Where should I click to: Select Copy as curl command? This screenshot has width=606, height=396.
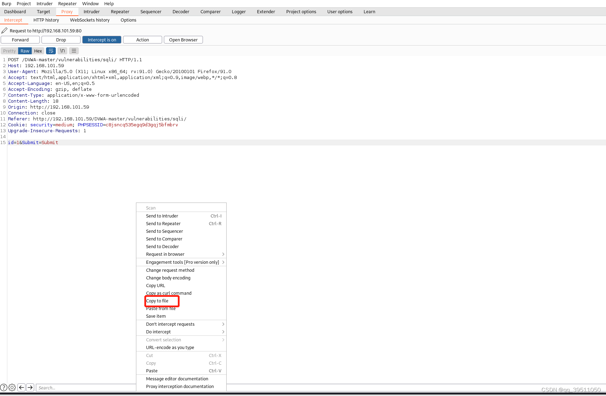click(x=181, y=293)
